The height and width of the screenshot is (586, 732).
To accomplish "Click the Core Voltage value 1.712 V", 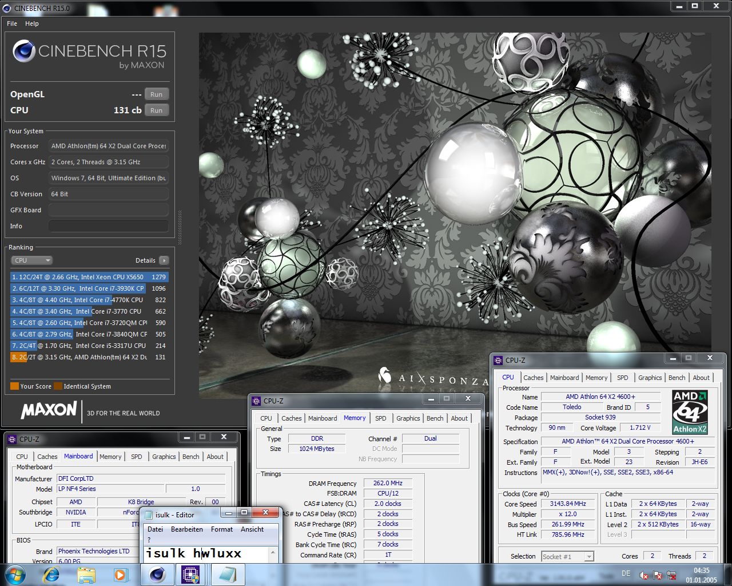I will tap(640, 427).
